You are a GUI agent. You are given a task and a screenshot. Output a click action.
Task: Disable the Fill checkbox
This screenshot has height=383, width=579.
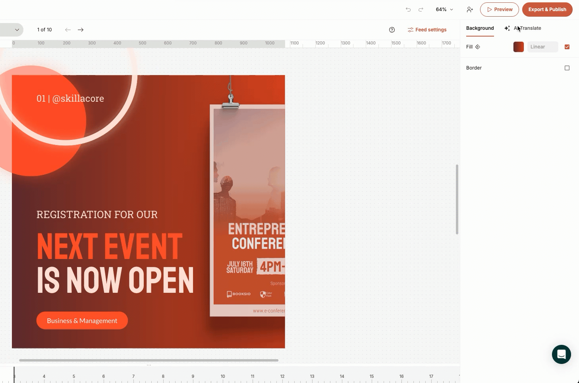(567, 47)
